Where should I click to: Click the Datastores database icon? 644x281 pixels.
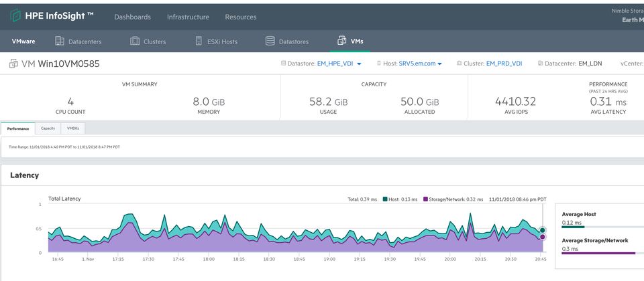270,41
